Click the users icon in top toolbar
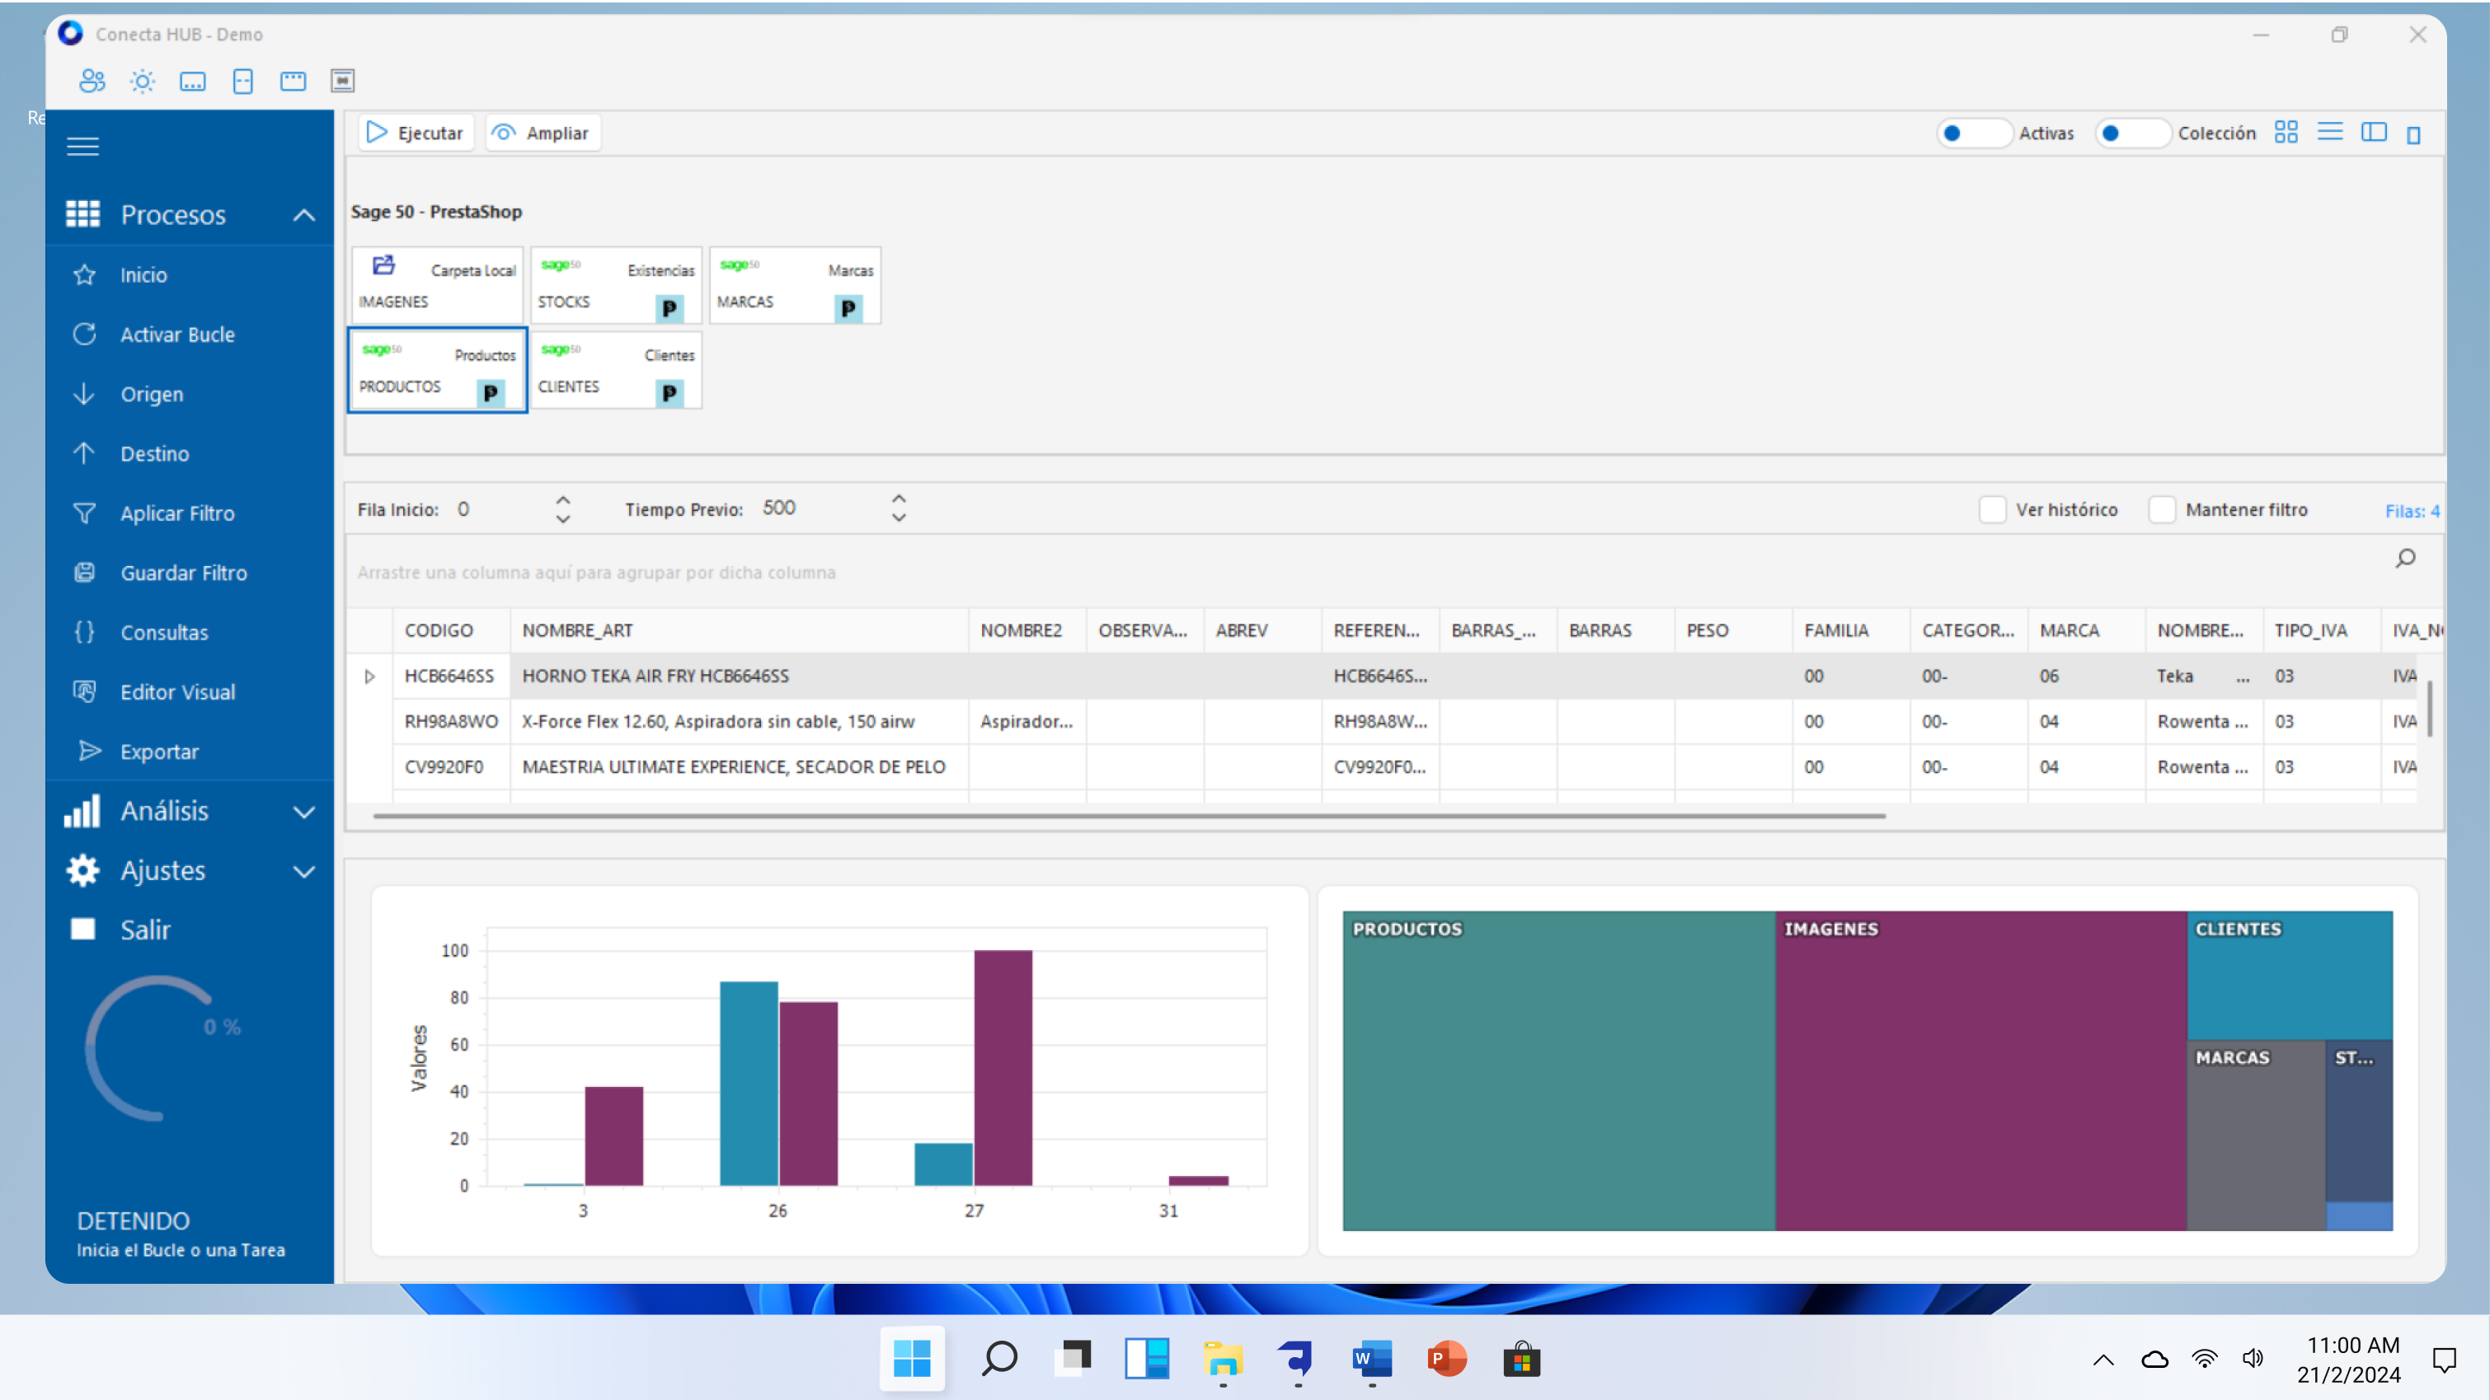Image resolution: width=2490 pixels, height=1400 pixels. click(92, 81)
